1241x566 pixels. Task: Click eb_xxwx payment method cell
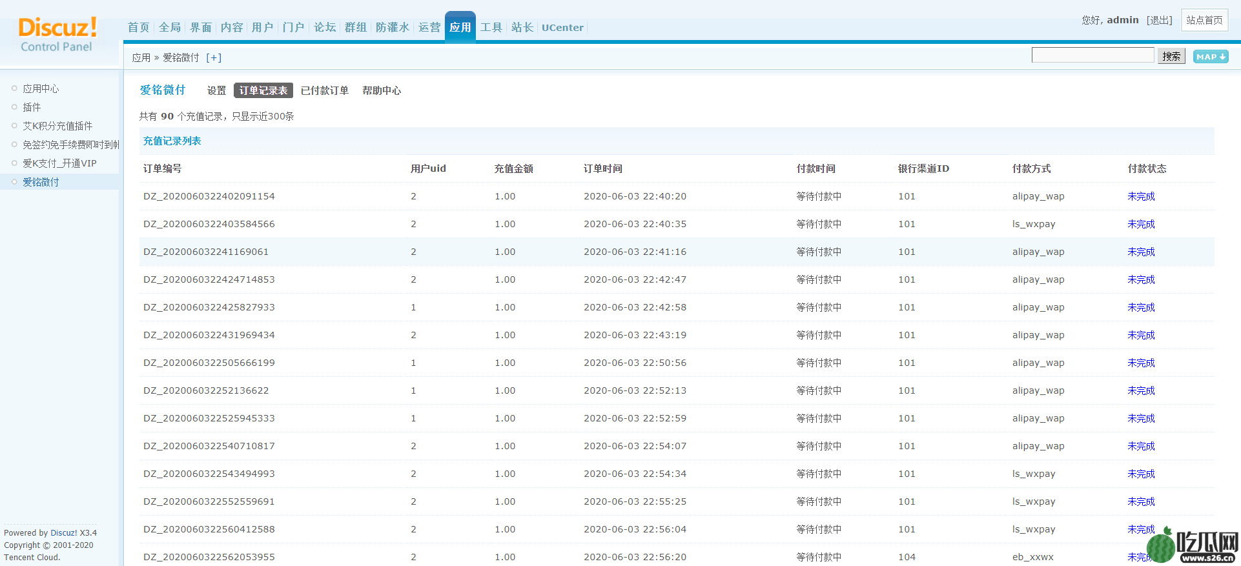pyautogui.click(x=1032, y=557)
